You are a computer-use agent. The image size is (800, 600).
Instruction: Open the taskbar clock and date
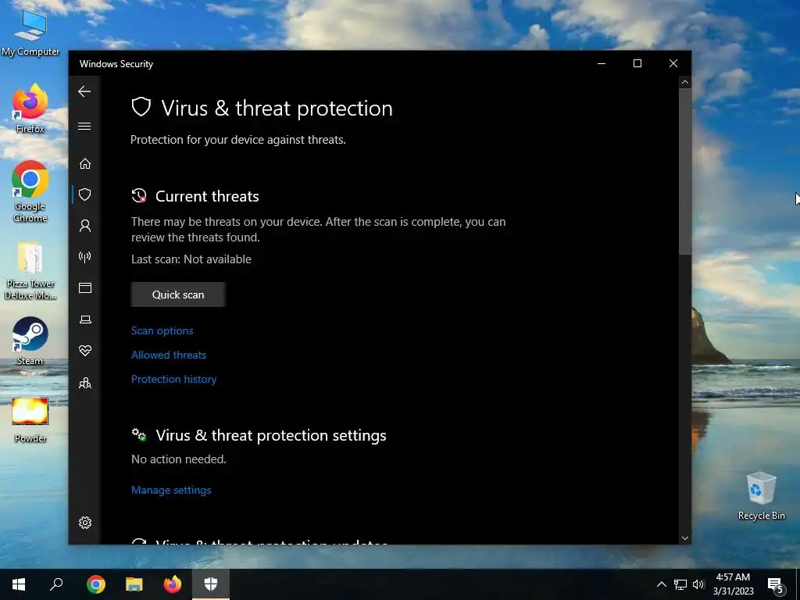(x=733, y=584)
